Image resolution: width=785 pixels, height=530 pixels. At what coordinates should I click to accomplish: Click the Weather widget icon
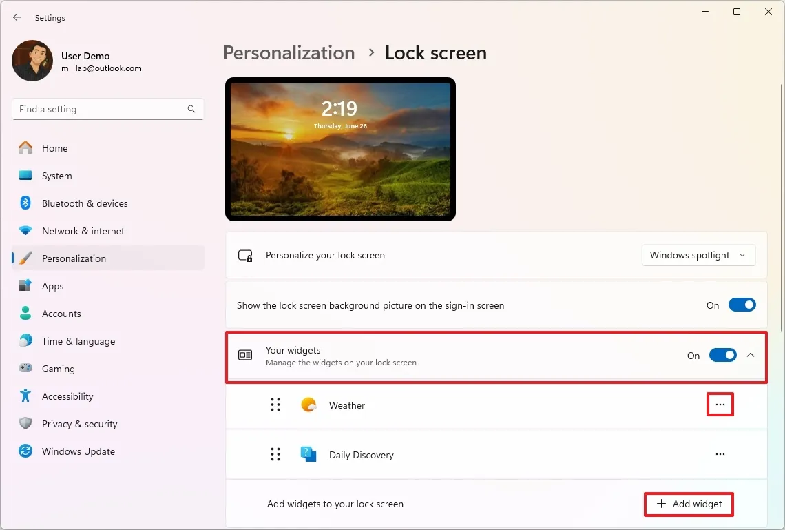tap(308, 405)
